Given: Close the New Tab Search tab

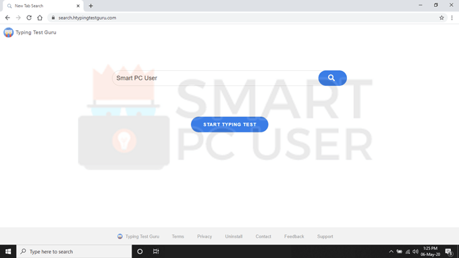Looking at the screenshot, I should coord(78,6).
